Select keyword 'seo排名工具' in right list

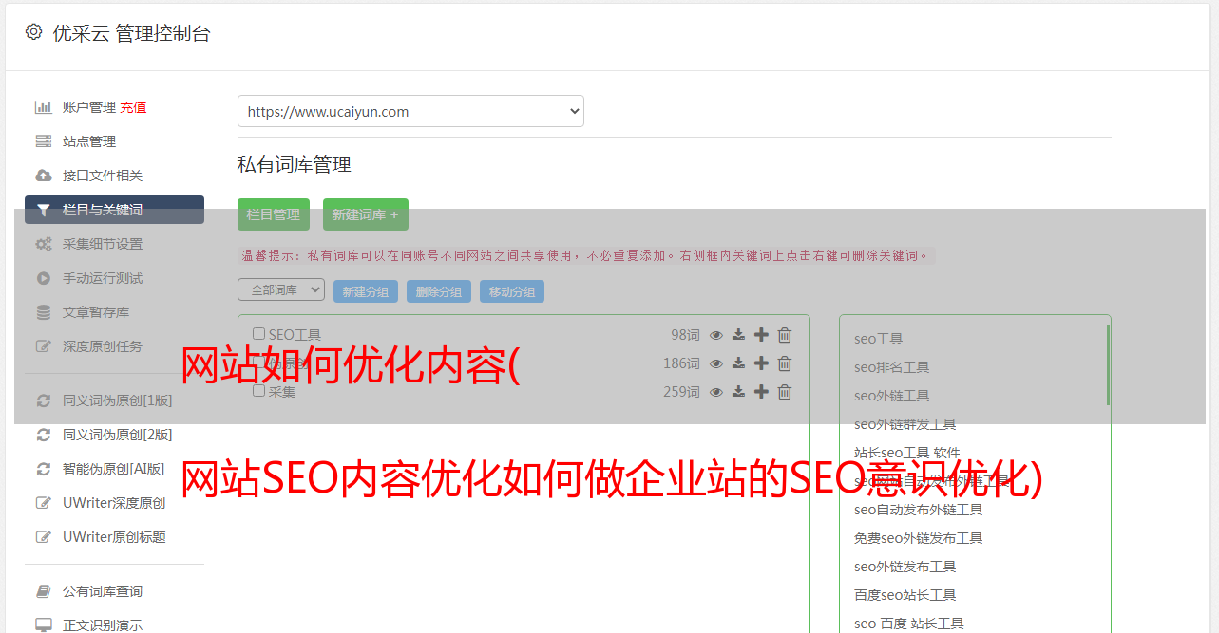(892, 367)
